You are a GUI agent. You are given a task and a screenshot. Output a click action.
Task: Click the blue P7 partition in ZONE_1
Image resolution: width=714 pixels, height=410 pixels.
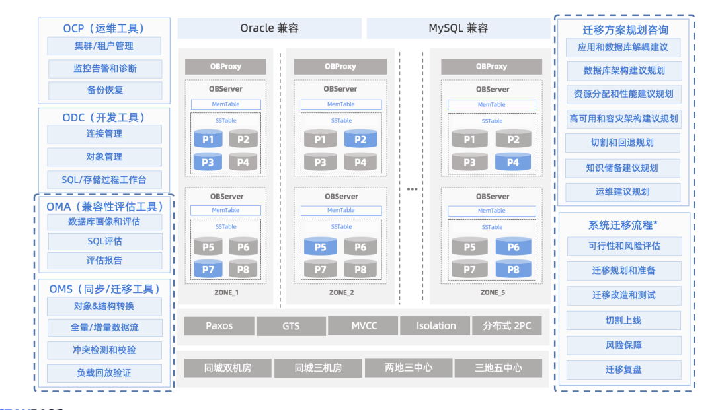208,269
